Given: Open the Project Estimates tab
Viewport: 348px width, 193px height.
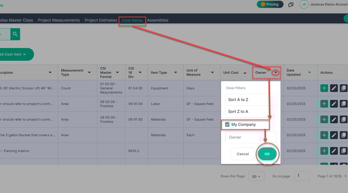Looking at the screenshot, I should pyautogui.click(x=101, y=20).
